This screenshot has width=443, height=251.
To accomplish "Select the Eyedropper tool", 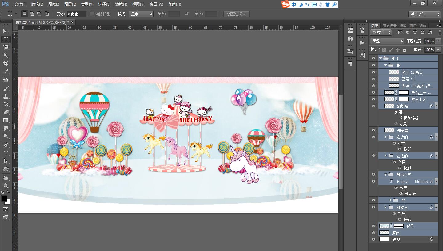I will point(6,71).
